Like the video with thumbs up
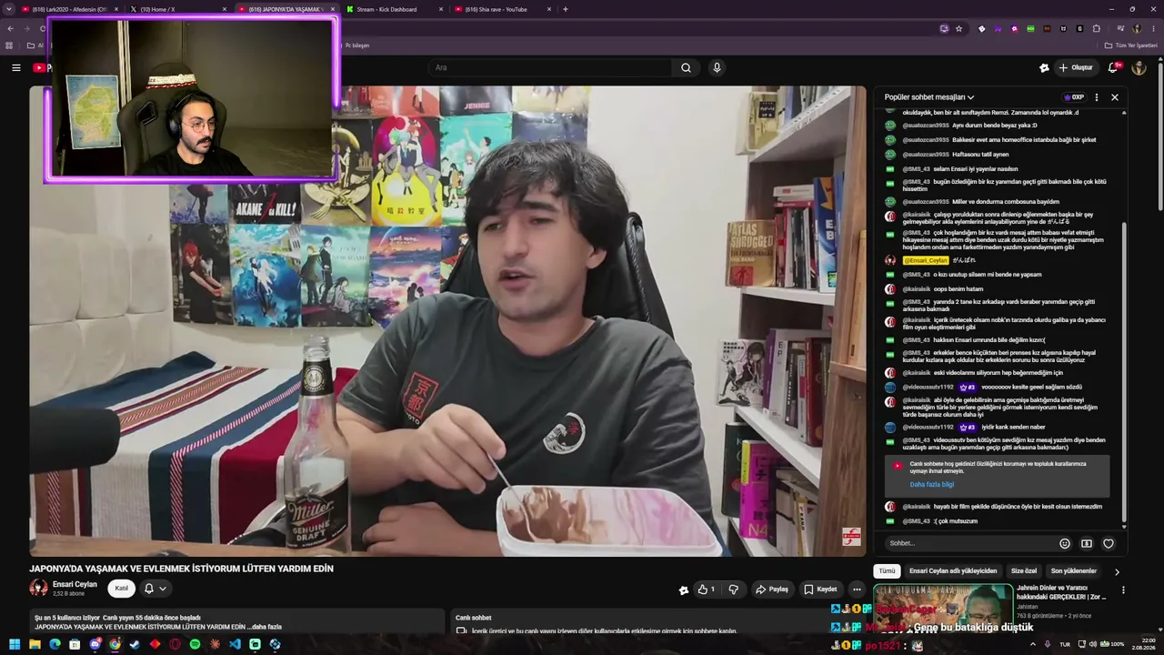Screen dimensions: 1164x655 coord(707,589)
